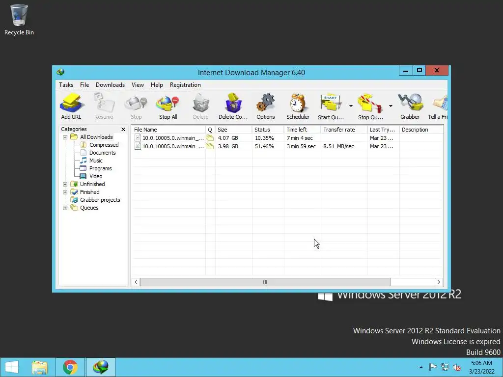Click the Delete Completed toolbar icon
503x377 pixels.
tap(233, 107)
